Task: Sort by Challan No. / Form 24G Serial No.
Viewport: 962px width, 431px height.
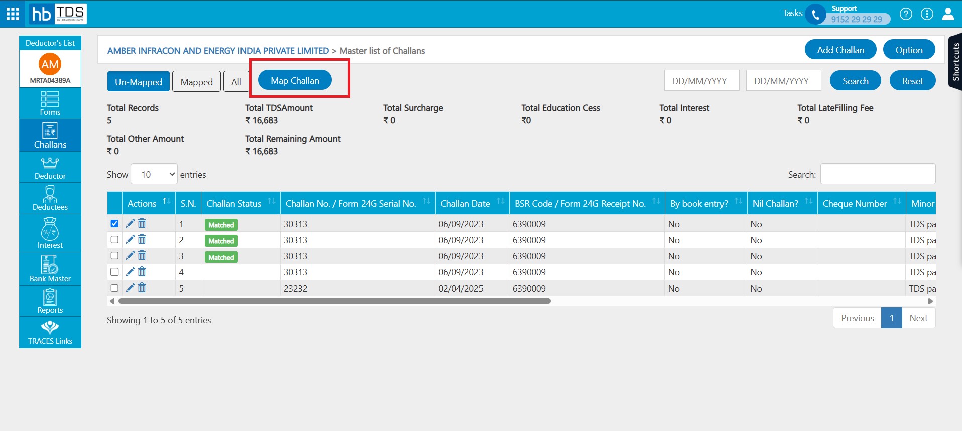Action: point(357,203)
